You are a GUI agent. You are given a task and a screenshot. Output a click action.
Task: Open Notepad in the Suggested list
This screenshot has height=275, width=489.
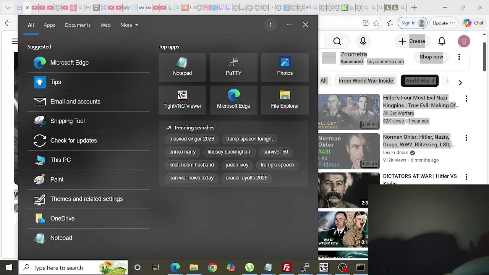point(88,238)
